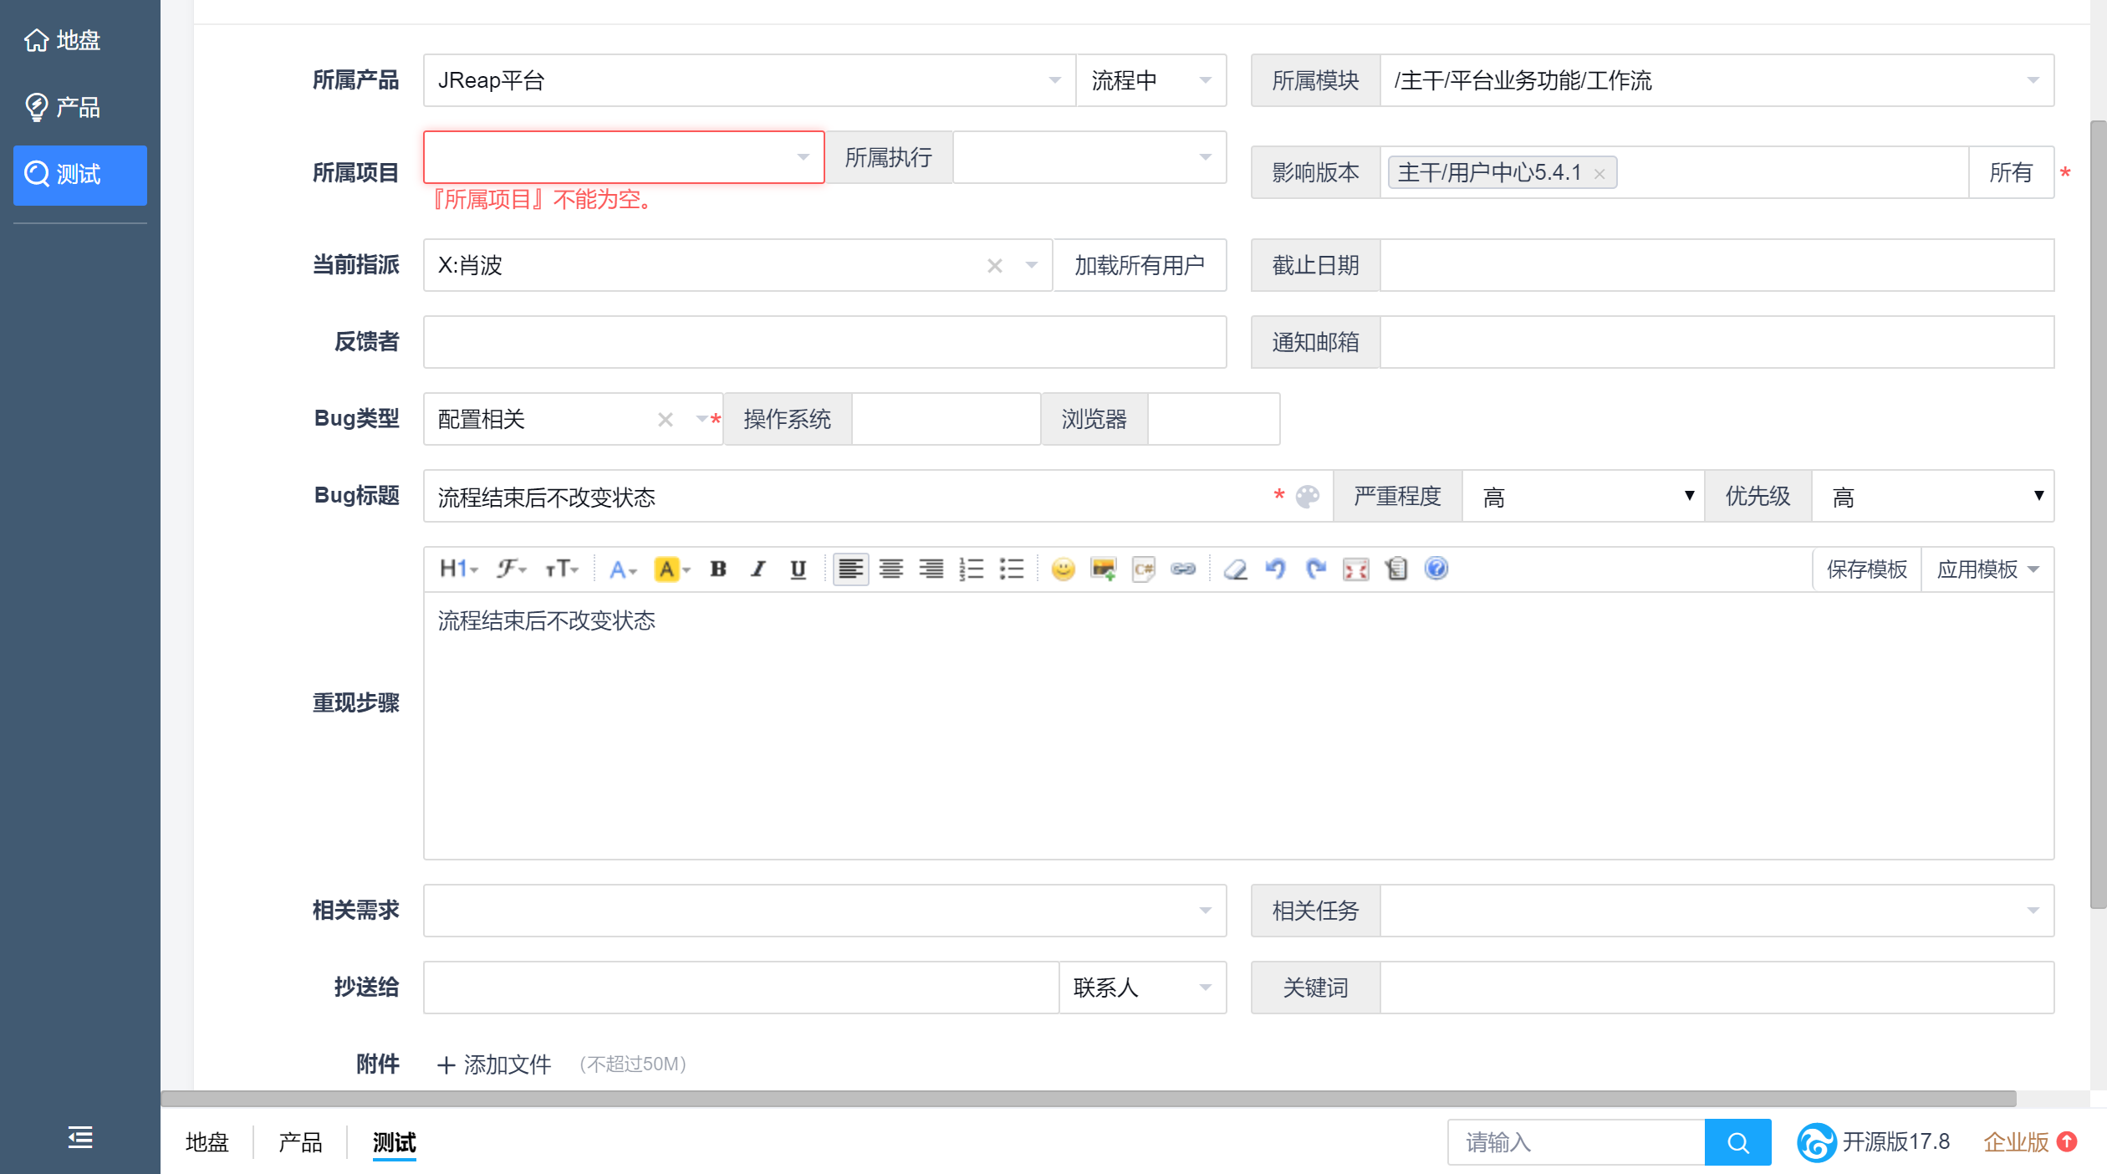Open the Bug title color palette

coord(1307,497)
